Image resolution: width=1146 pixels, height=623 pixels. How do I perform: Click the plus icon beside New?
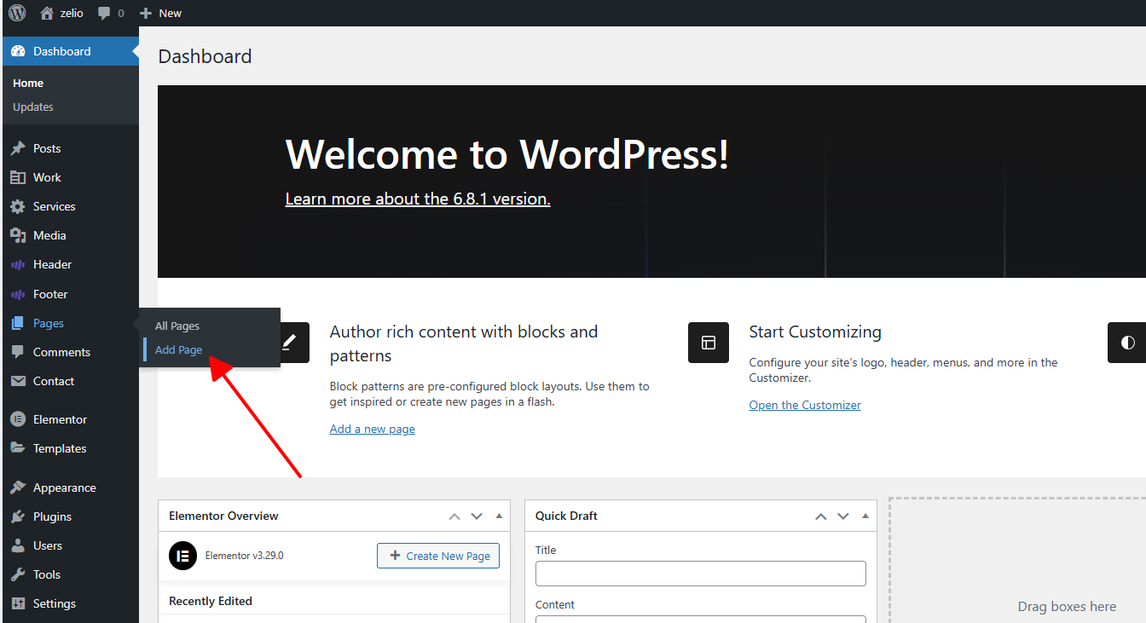tap(146, 13)
